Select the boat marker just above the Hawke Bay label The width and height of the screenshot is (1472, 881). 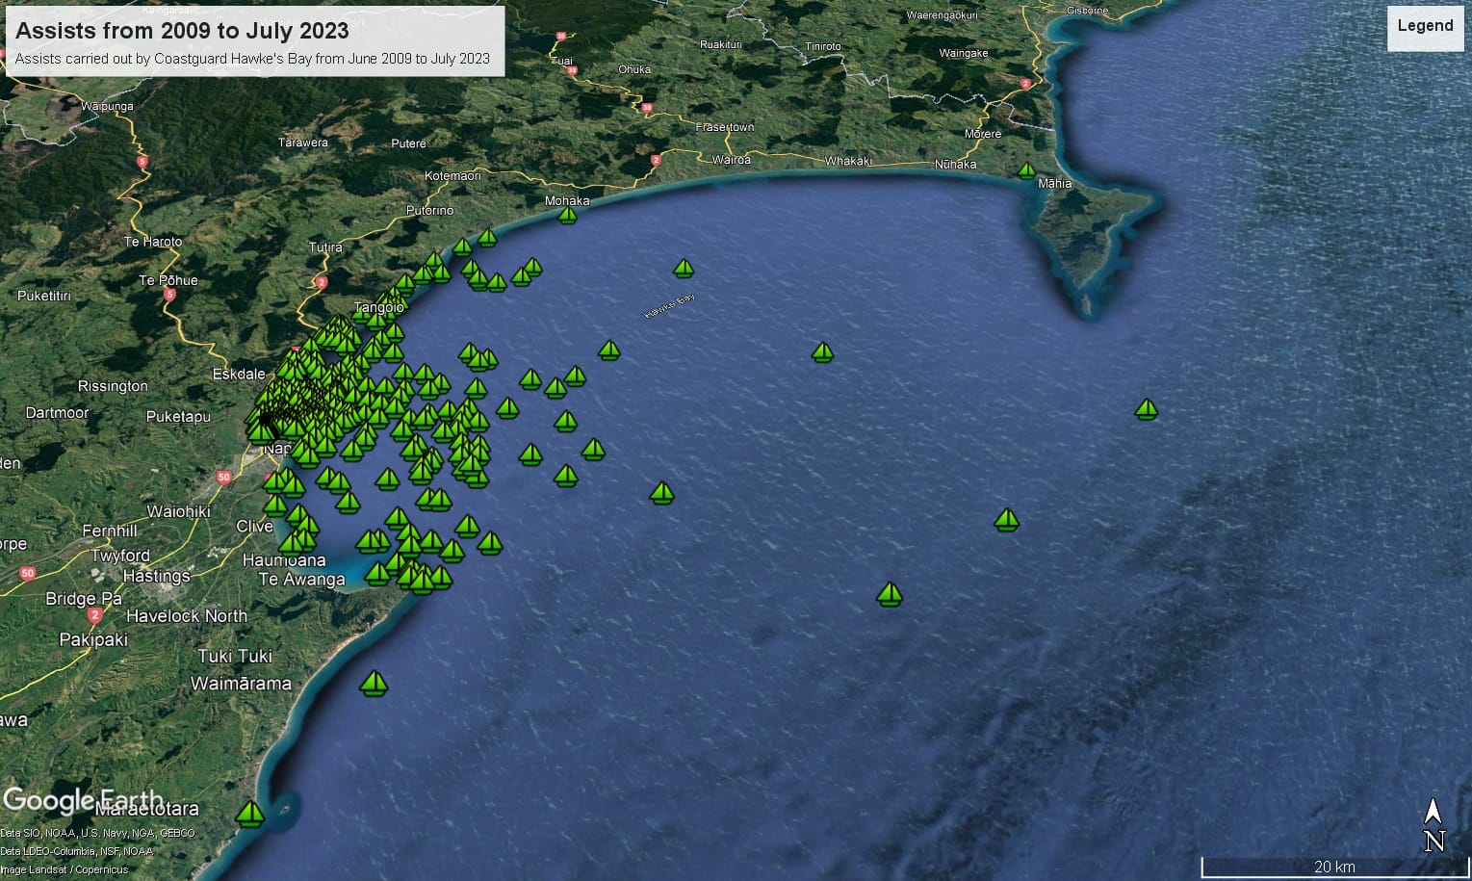[x=684, y=268]
